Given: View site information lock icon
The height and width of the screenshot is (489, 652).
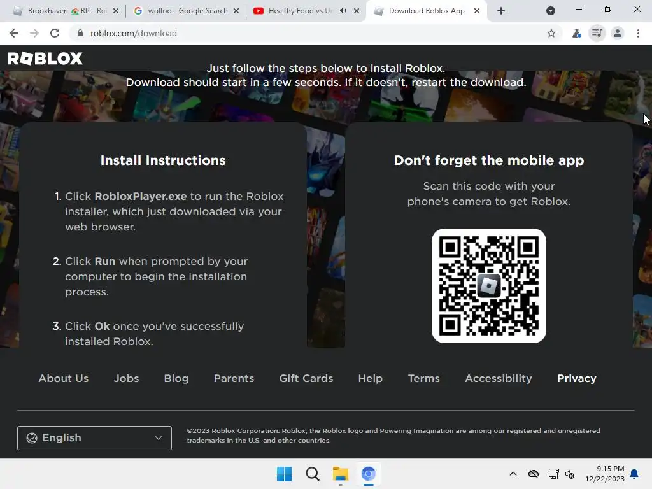Looking at the screenshot, I should pos(80,33).
